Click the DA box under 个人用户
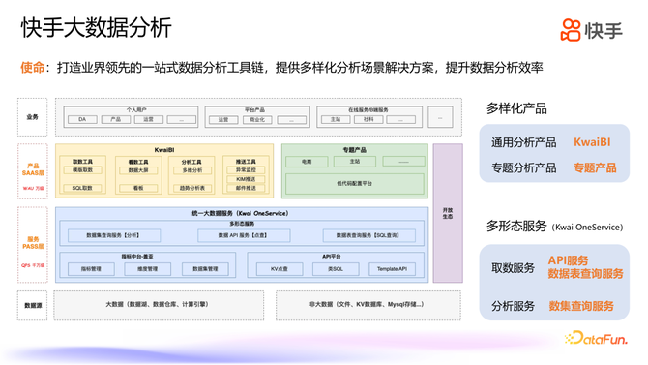This screenshot has height=365, width=648. tap(82, 120)
